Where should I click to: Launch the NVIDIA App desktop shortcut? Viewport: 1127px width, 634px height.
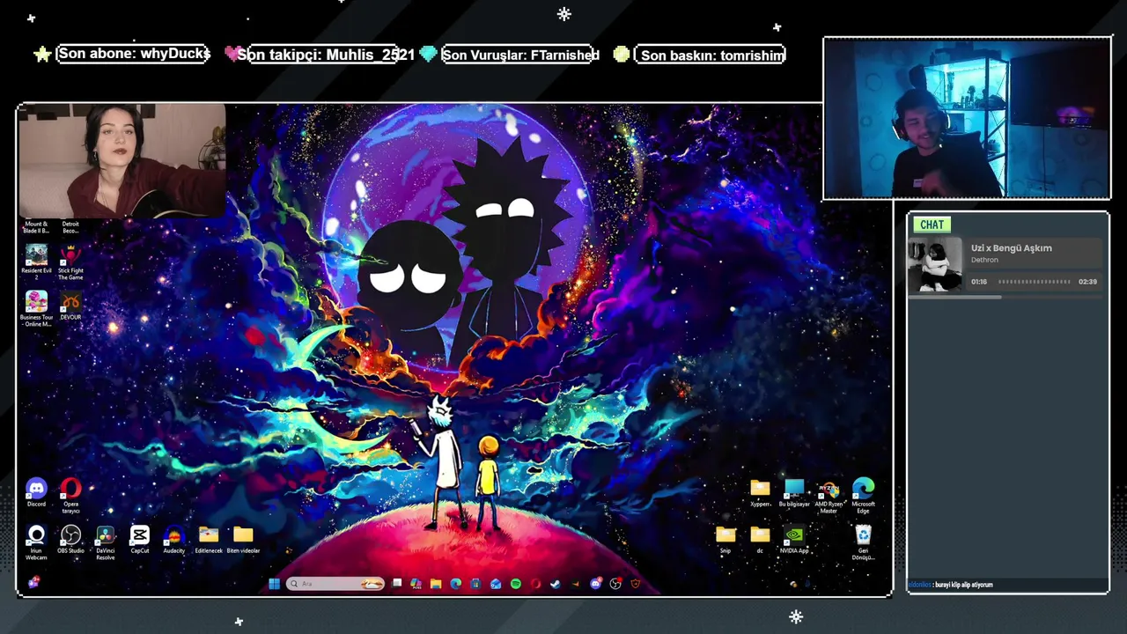tap(794, 539)
